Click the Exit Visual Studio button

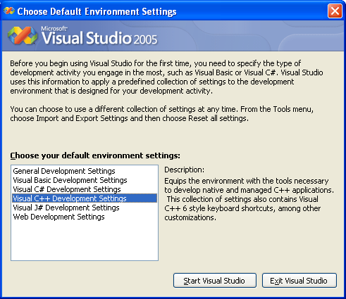coord(299,281)
